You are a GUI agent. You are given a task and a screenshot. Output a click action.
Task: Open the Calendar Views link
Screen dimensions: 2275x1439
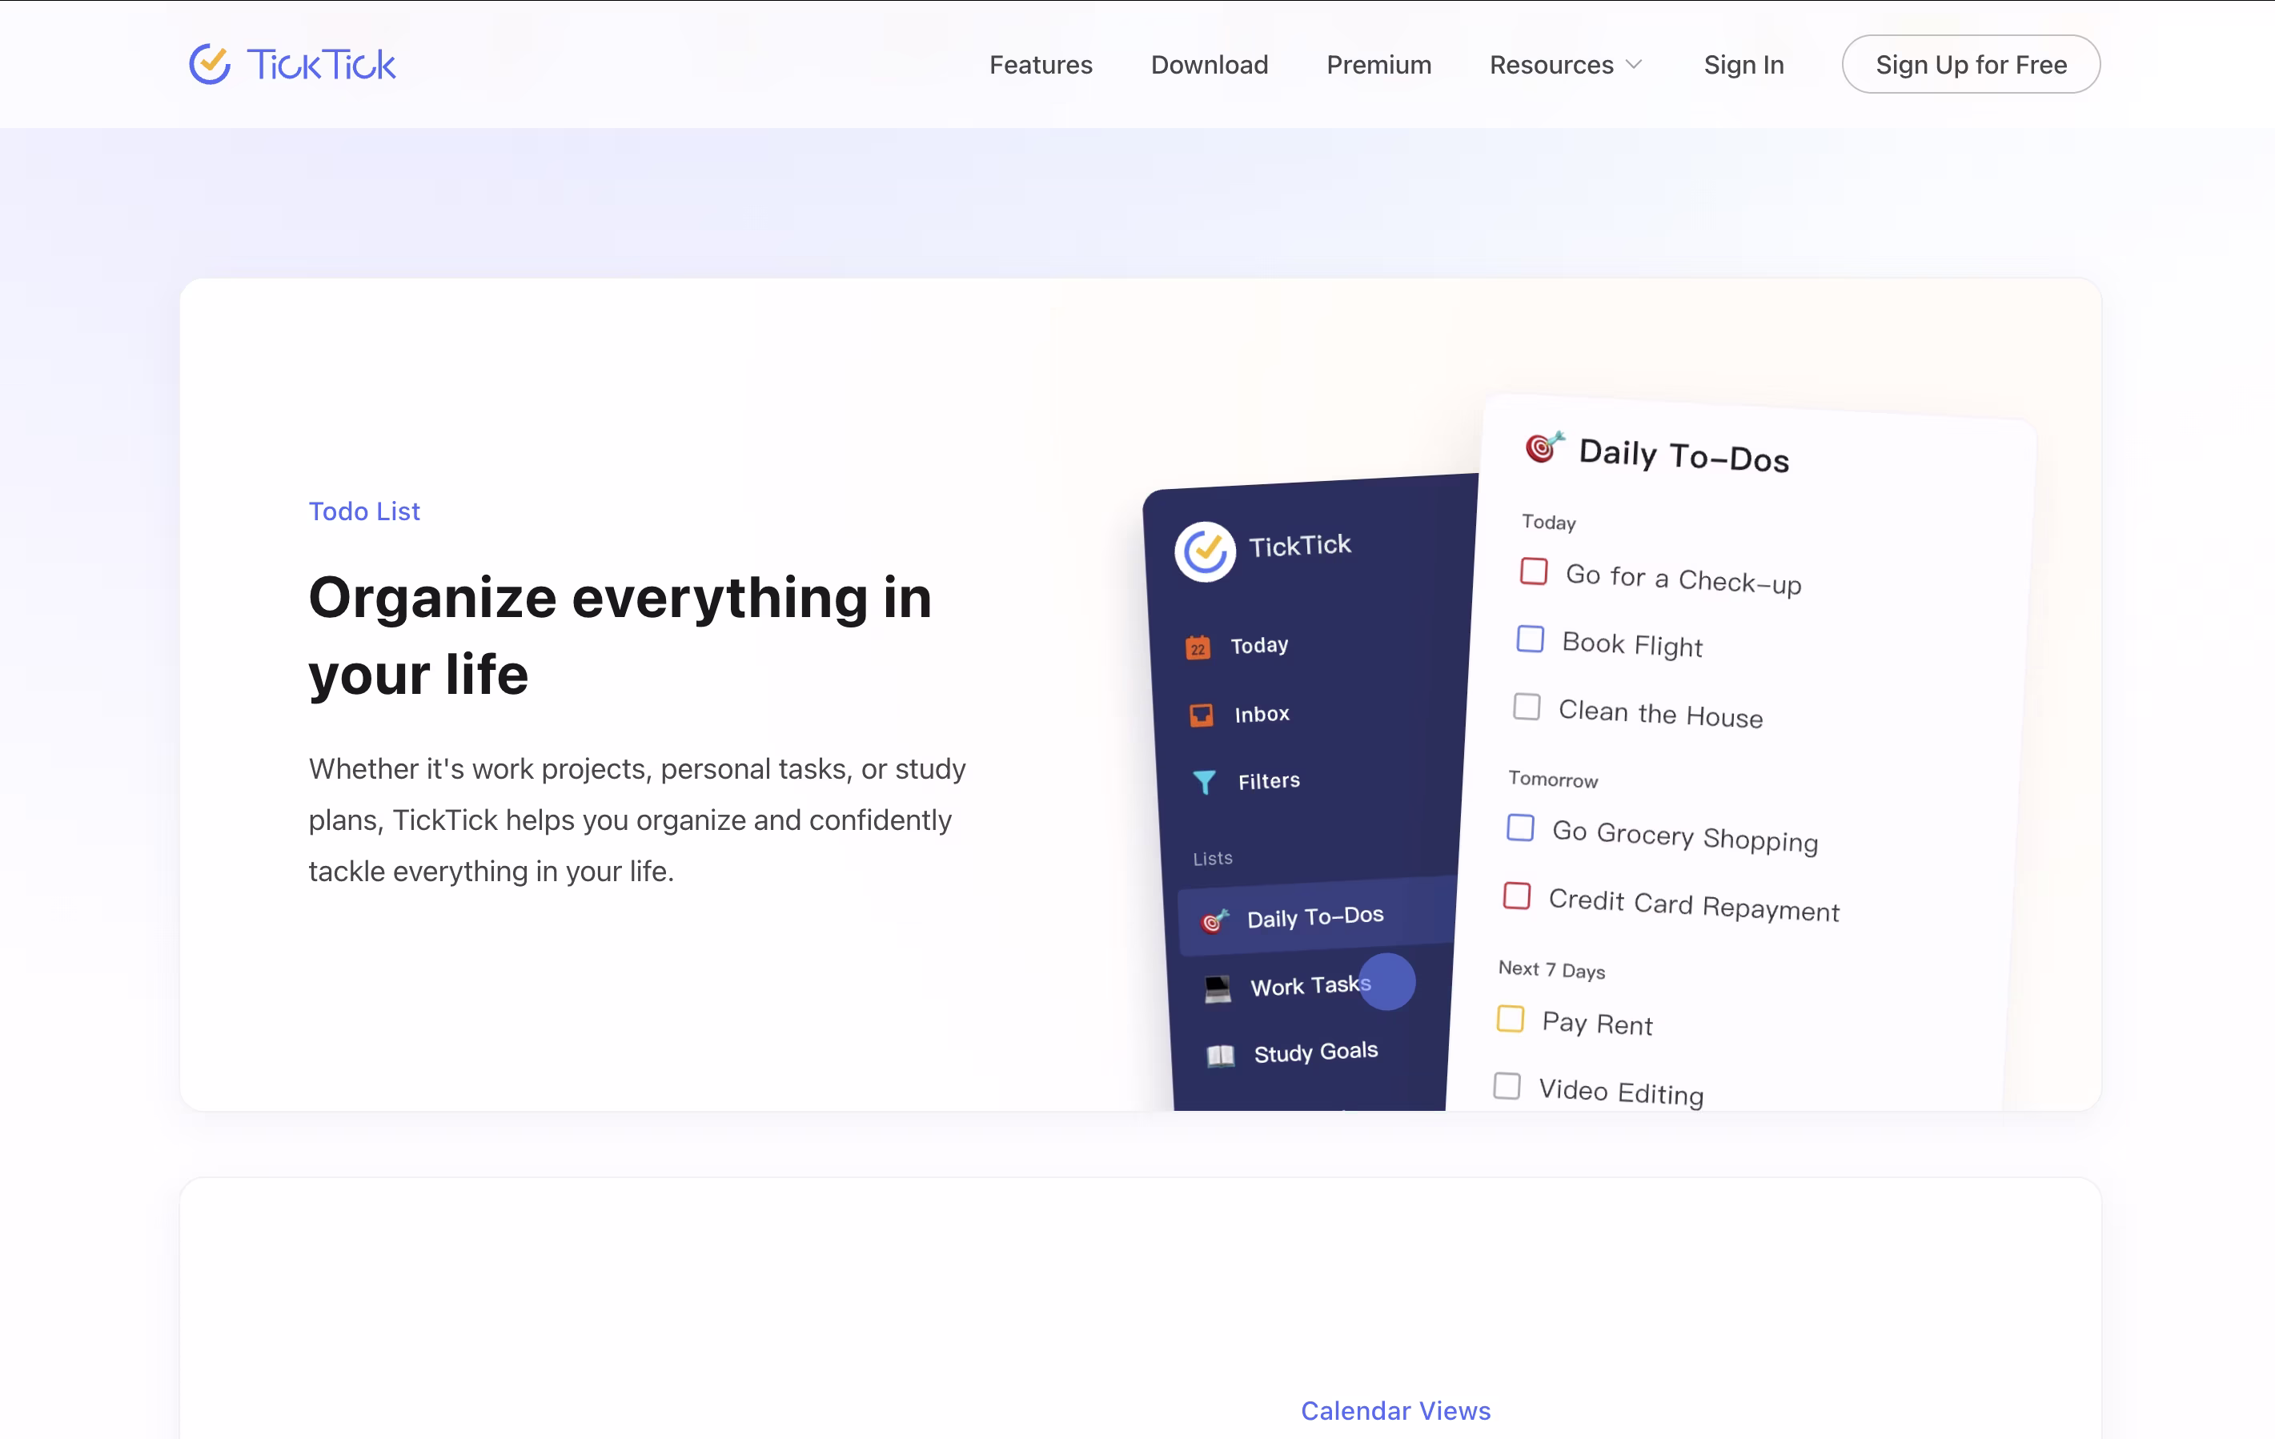(x=1395, y=1409)
